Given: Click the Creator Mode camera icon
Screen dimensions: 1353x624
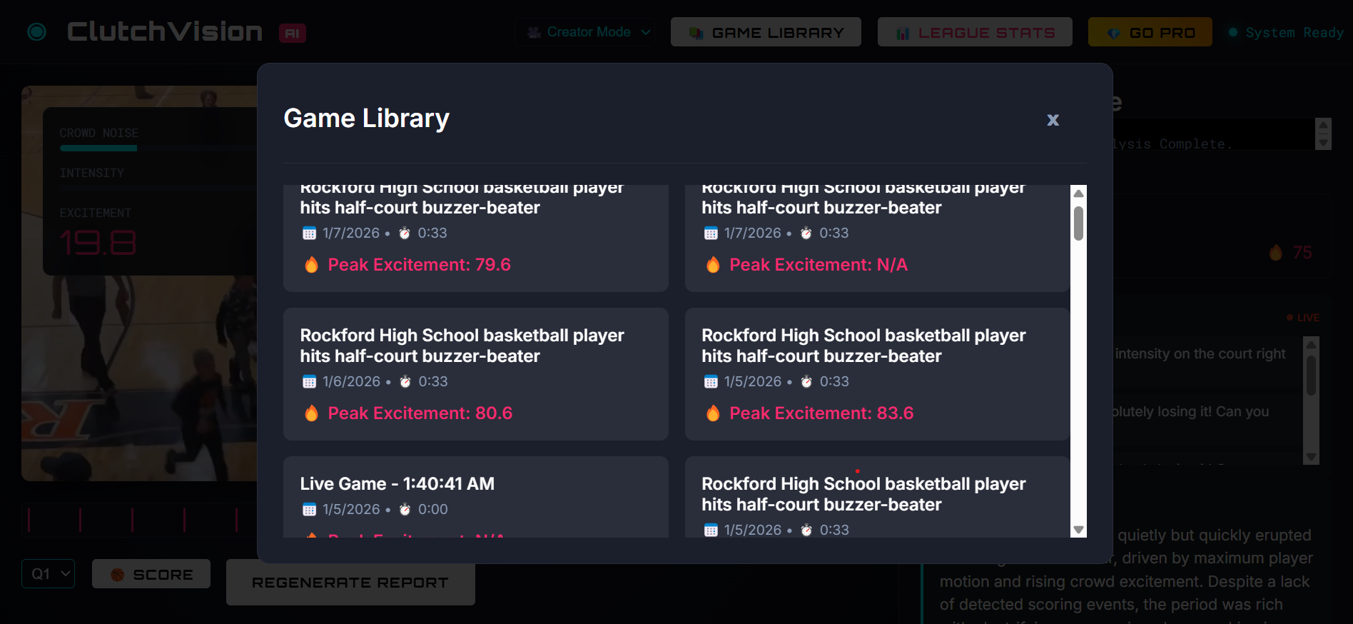Looking at the screenshot, I should click(534, 32).
